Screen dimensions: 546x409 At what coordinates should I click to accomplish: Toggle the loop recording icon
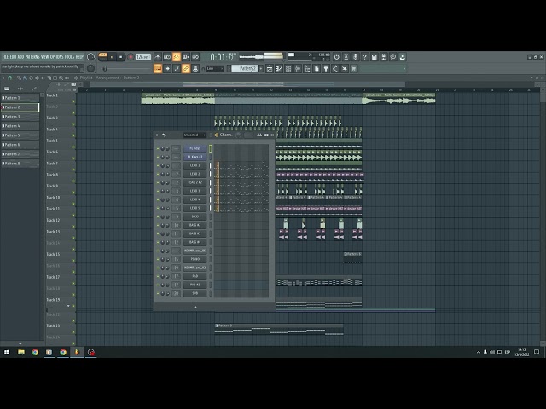195,57
